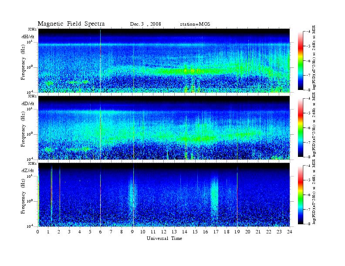Click hour "20" on the time axis
The image size is (345, 266).
click(x=247, y=232)
